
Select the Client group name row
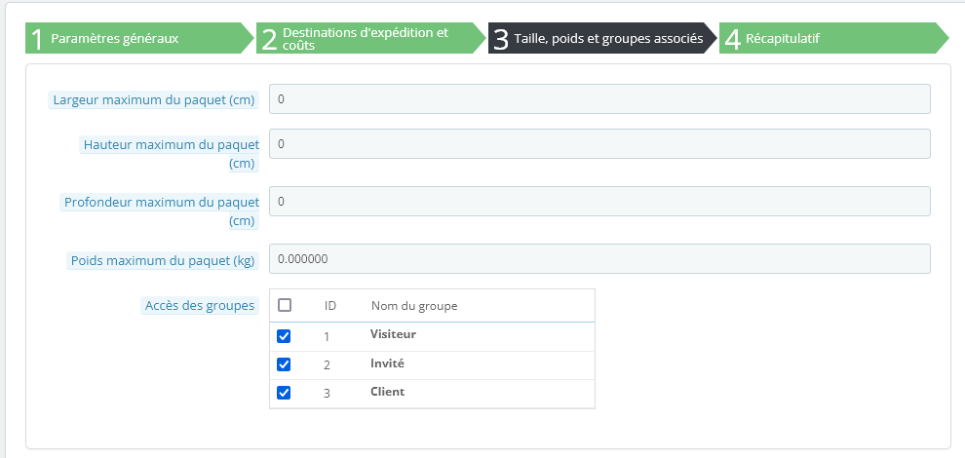tap(387, 392)
